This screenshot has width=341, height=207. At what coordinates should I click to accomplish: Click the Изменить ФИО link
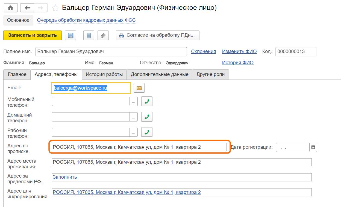239,51
